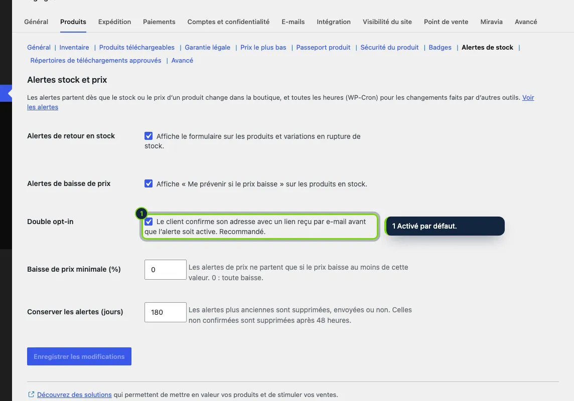Screen dimensions: 574x401
Task: Open Visibilité du site tab
Action: (x=387, y=22)
